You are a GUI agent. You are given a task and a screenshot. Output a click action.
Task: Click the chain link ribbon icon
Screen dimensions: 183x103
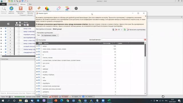(x=59, y=8)
